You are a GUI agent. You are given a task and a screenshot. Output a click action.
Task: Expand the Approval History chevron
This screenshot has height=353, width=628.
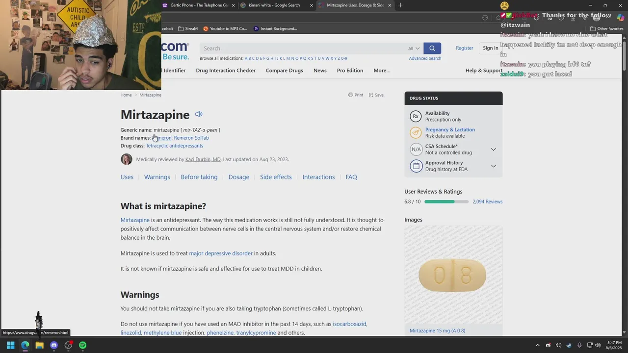494,166
